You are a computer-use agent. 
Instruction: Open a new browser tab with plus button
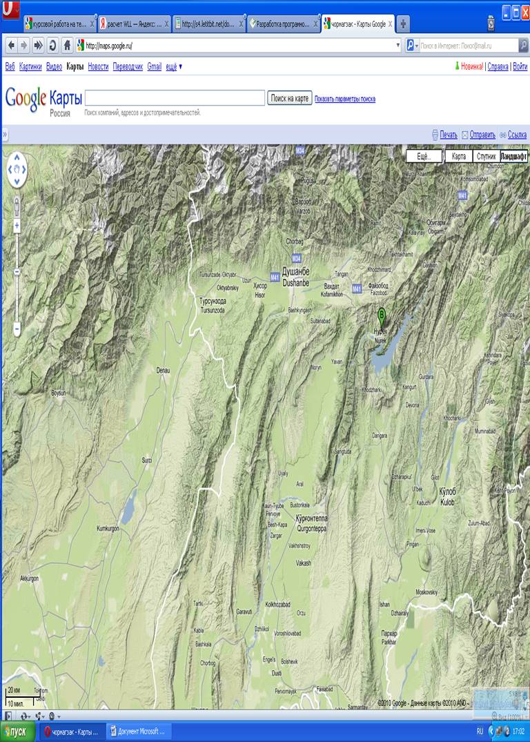(402, 24)
